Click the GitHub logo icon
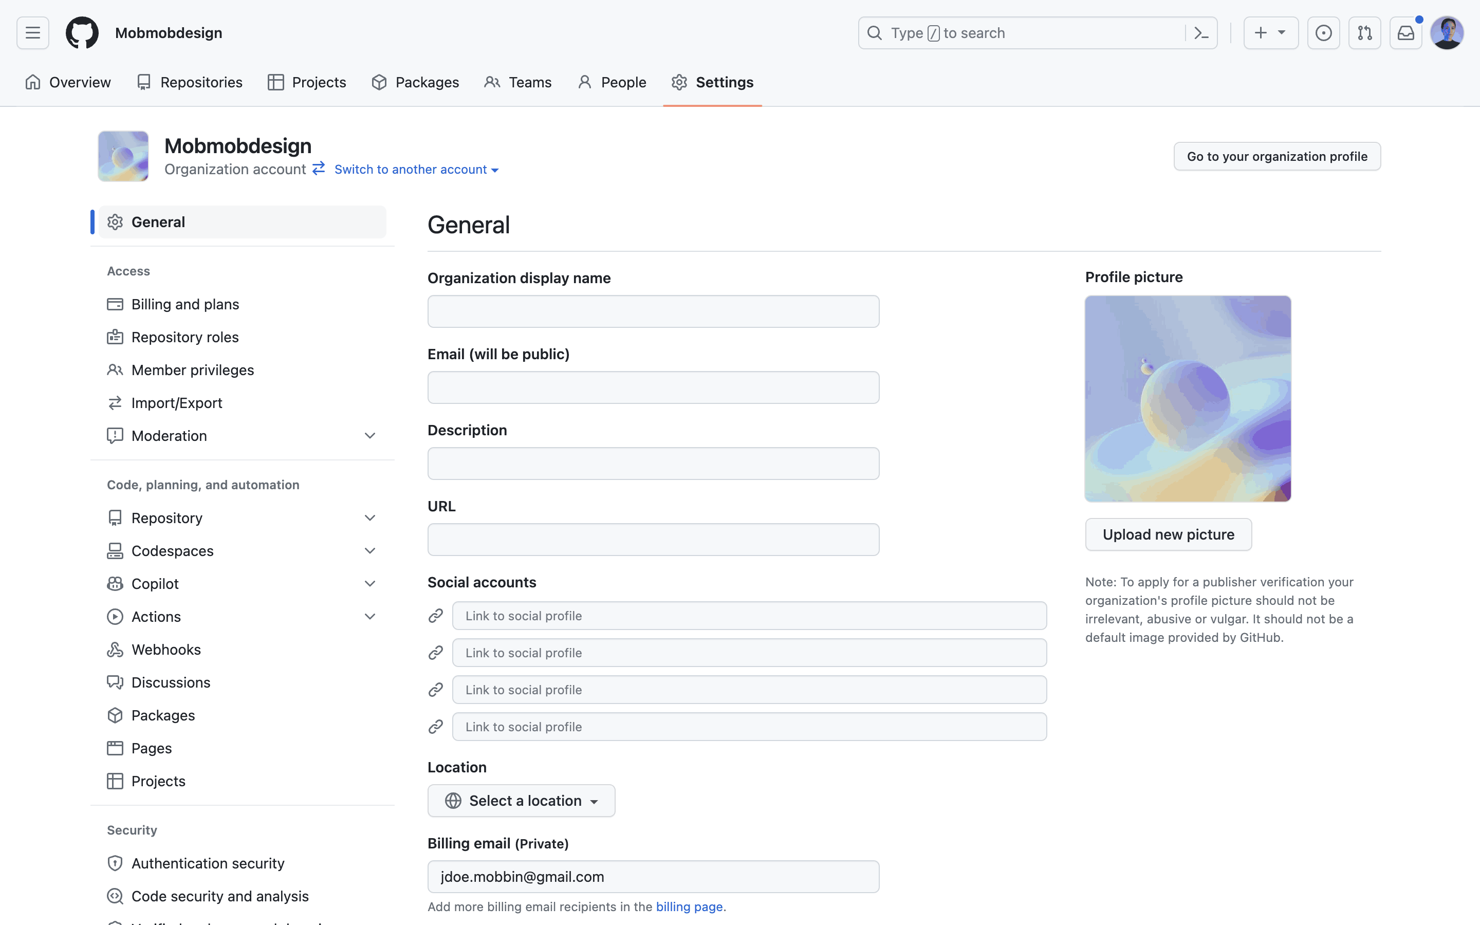The height and width of the screenshot is (925, 1480). coord(82,33)
